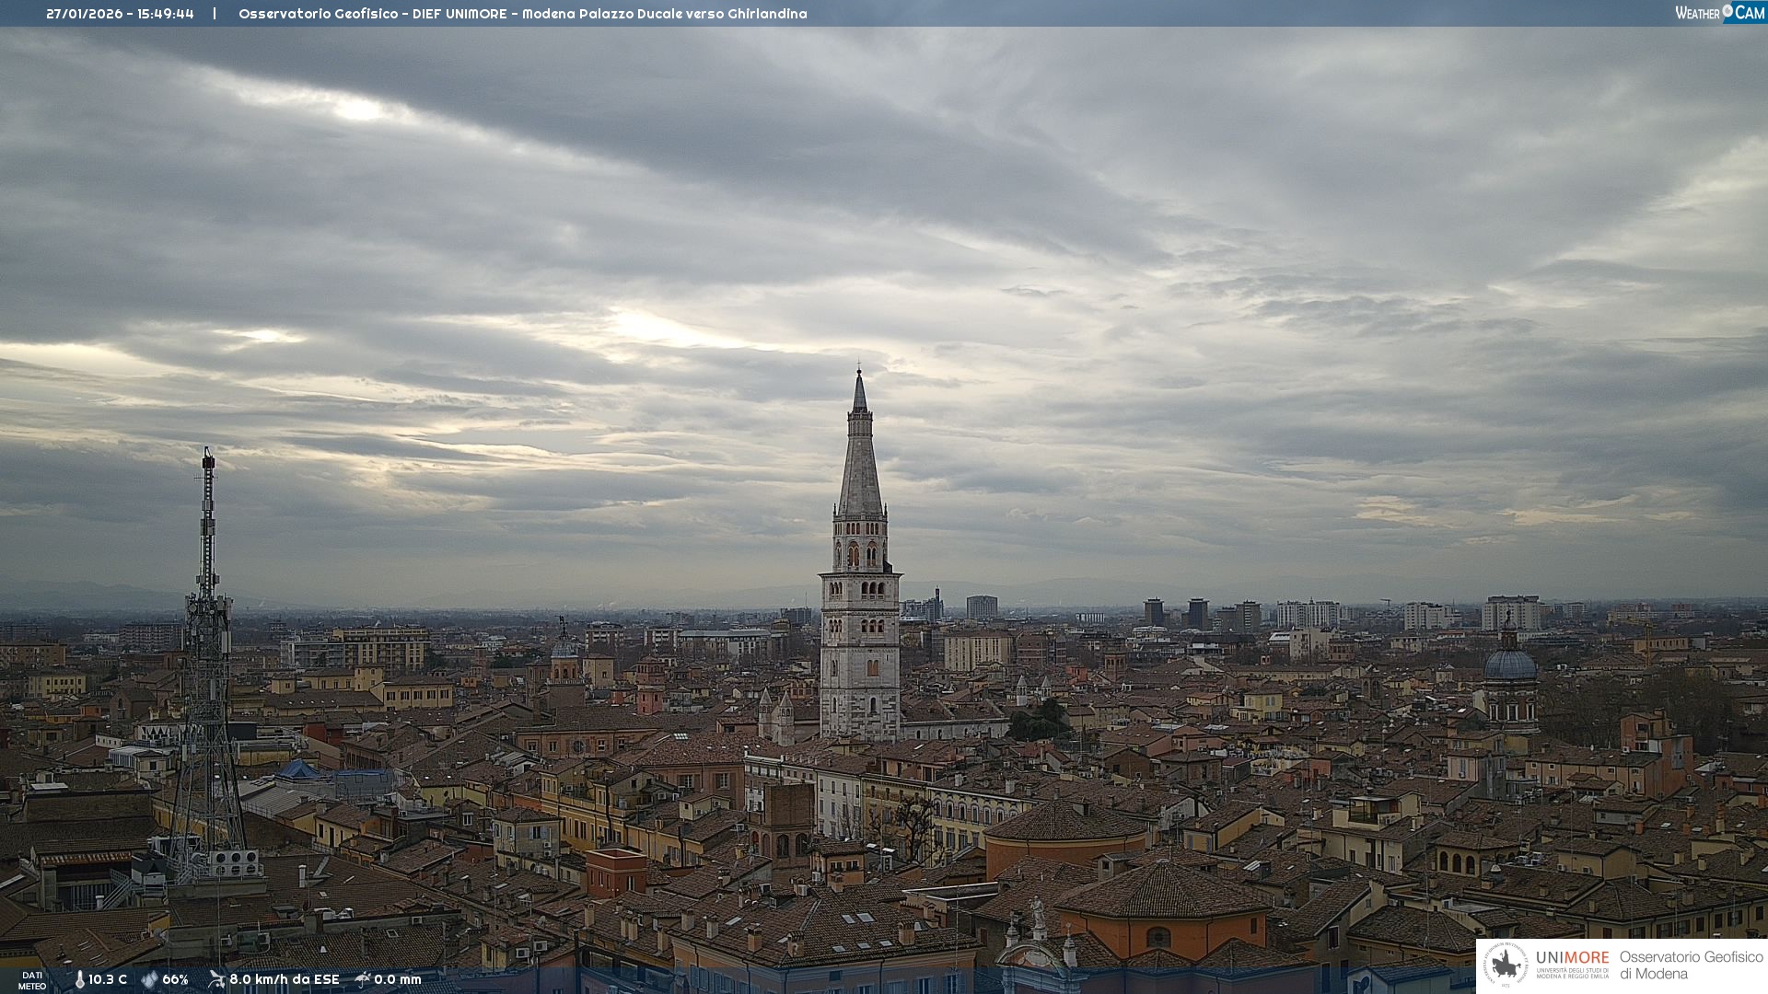Click the humidity water droplets icon
The width and height of the screenshot is (1768, 994).
coord(149,979)
